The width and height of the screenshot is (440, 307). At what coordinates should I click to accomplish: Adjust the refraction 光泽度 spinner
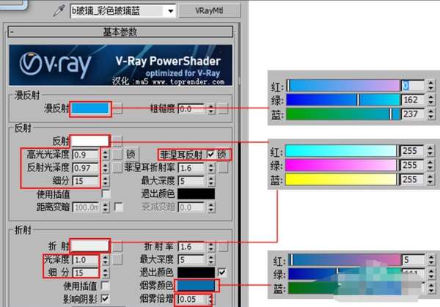point(105,259)
